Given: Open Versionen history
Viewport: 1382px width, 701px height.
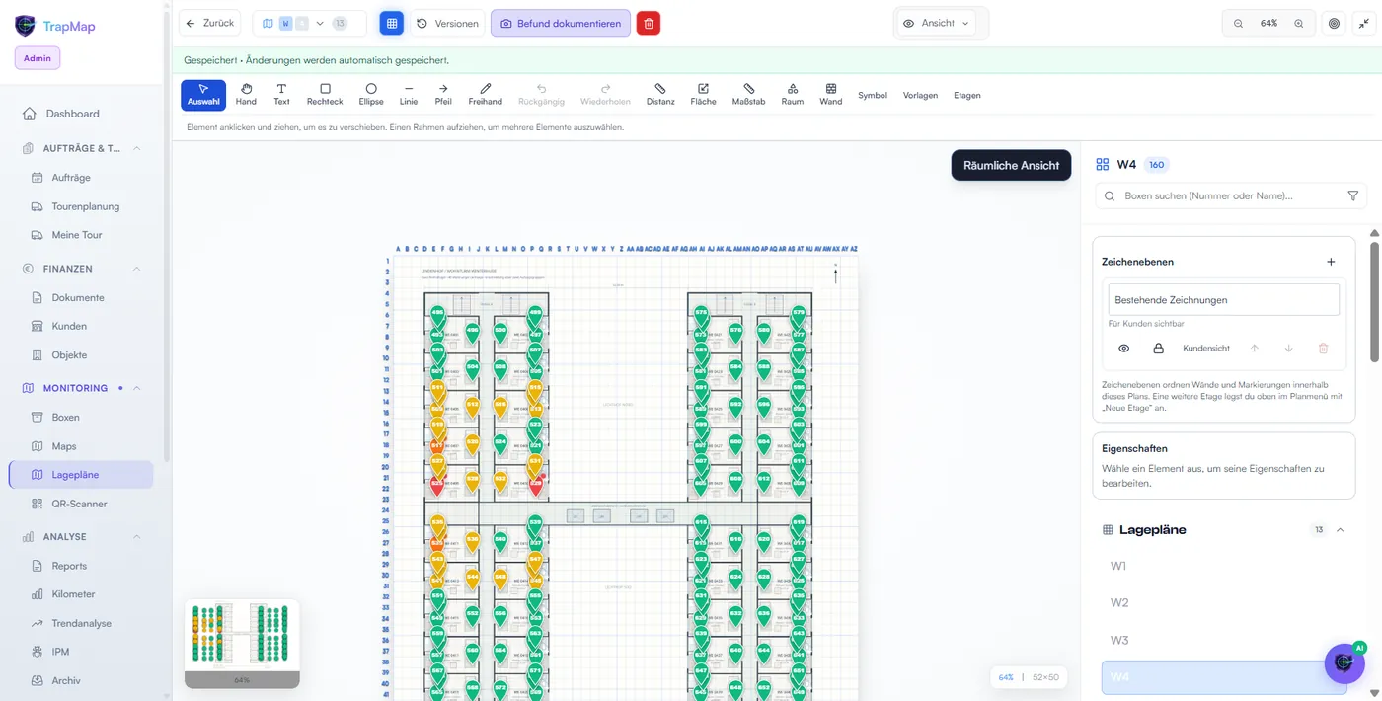Looking at the screenshot, I should pos(447,23).
